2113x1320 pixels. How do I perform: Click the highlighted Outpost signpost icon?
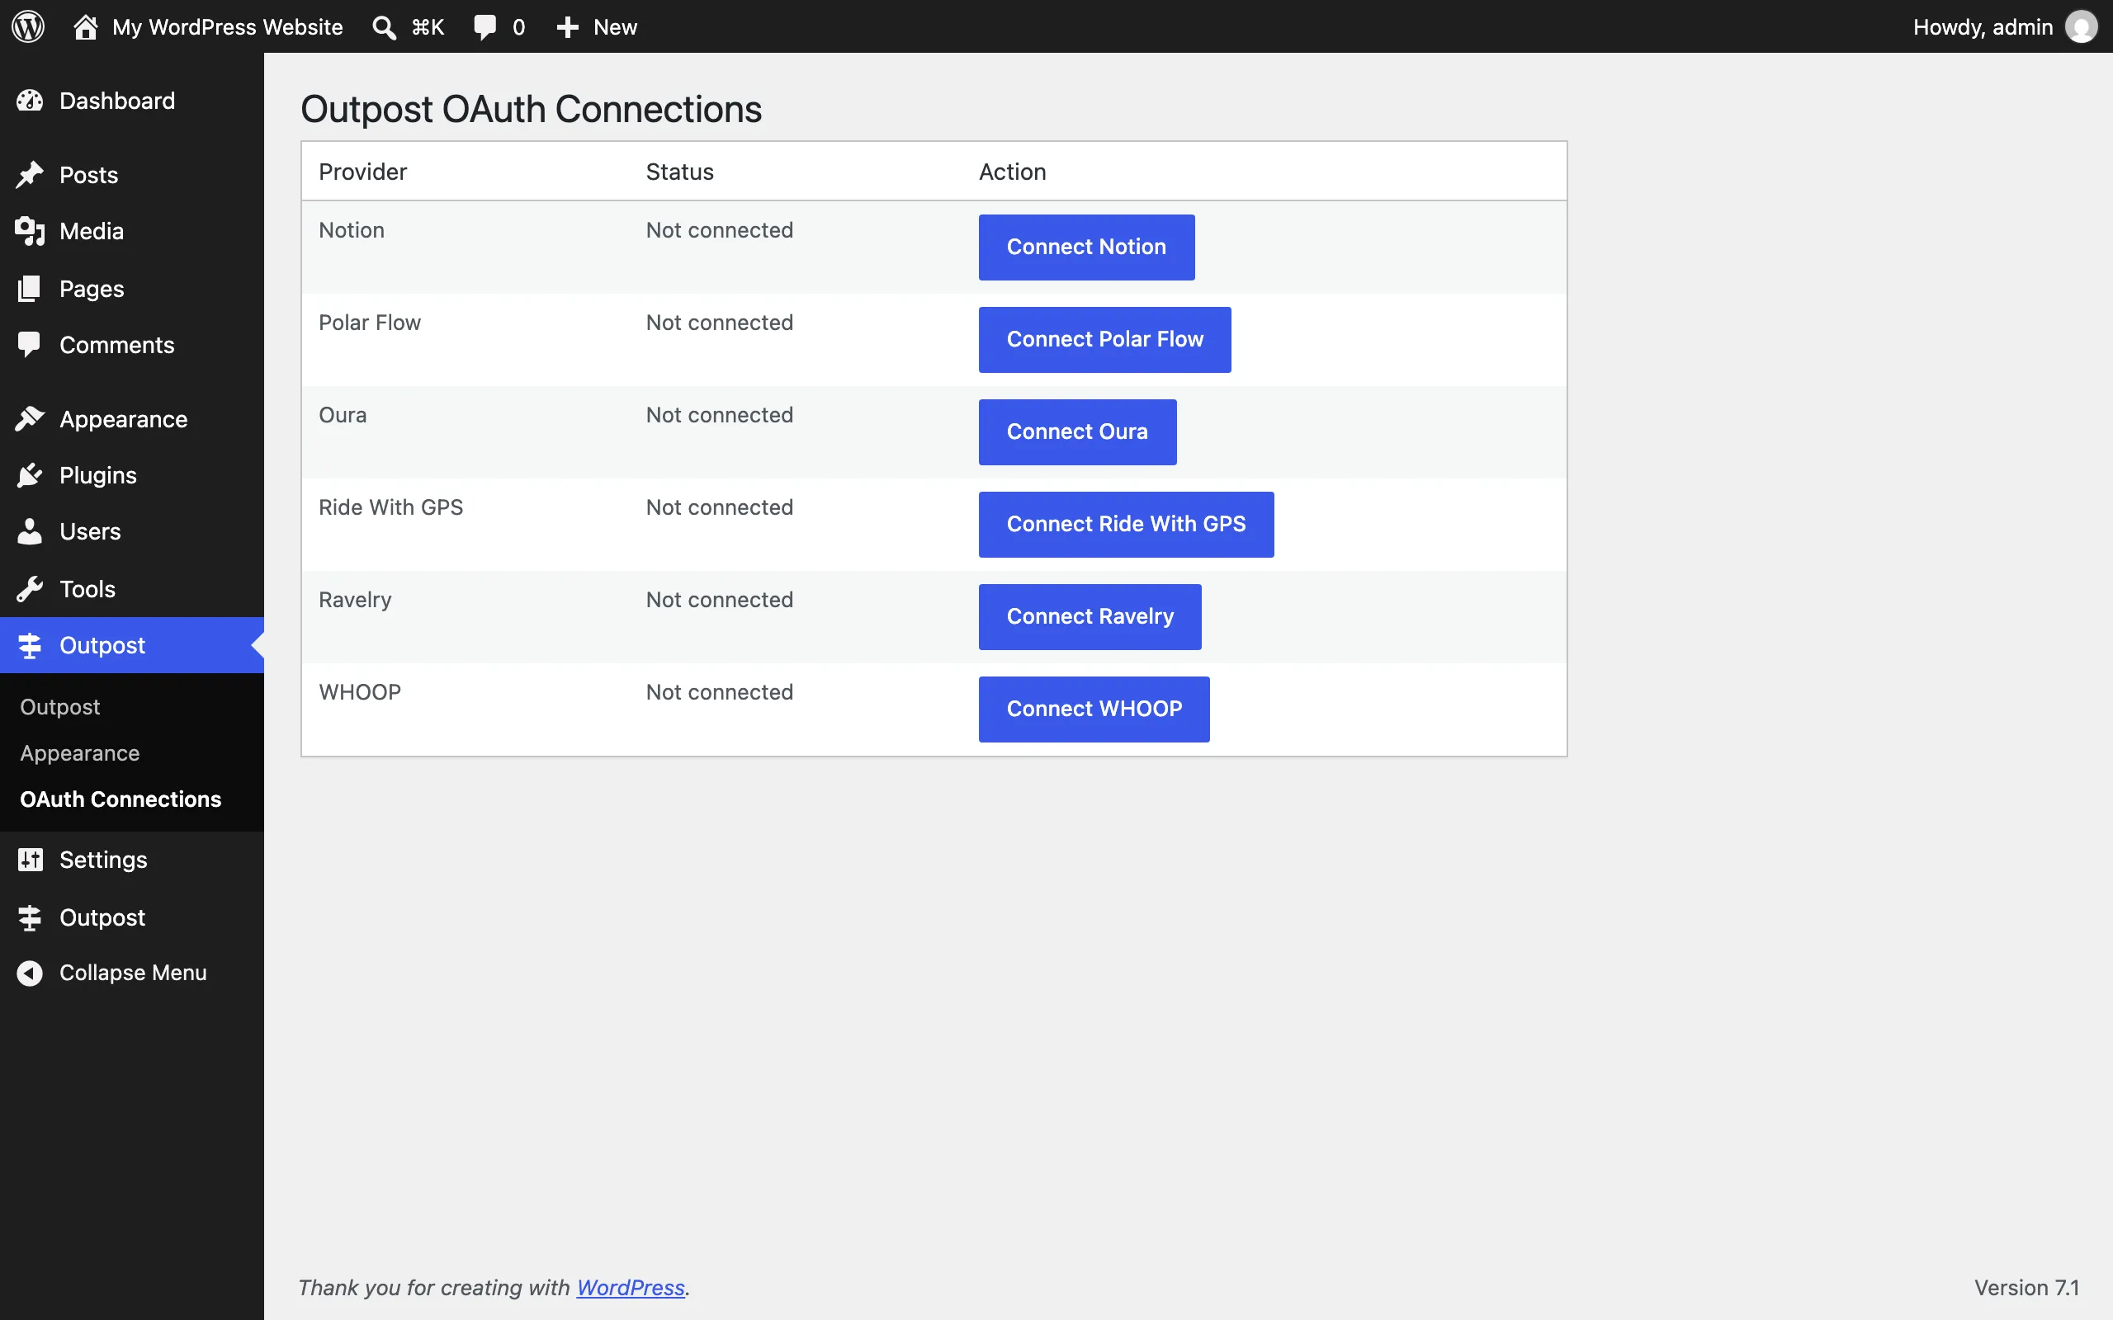pyautogui.click(x=30, y=645)
